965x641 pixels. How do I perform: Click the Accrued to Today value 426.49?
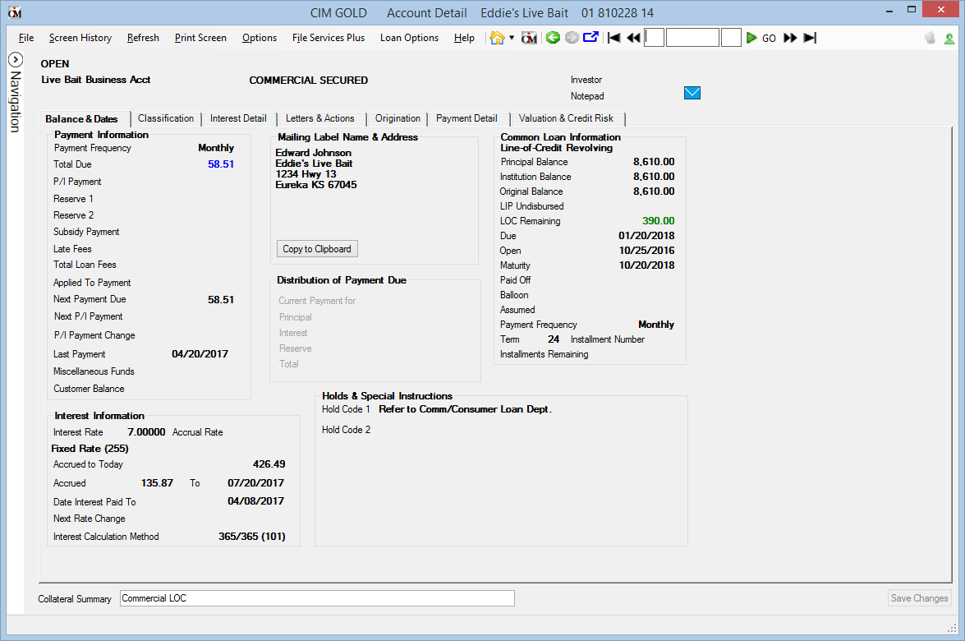(269, 464)
